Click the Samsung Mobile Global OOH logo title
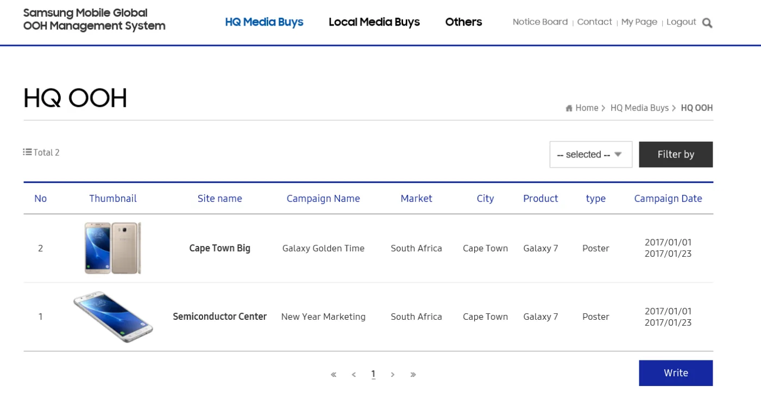The height and width of the screenshot is (411, 761). coord(94,20)
